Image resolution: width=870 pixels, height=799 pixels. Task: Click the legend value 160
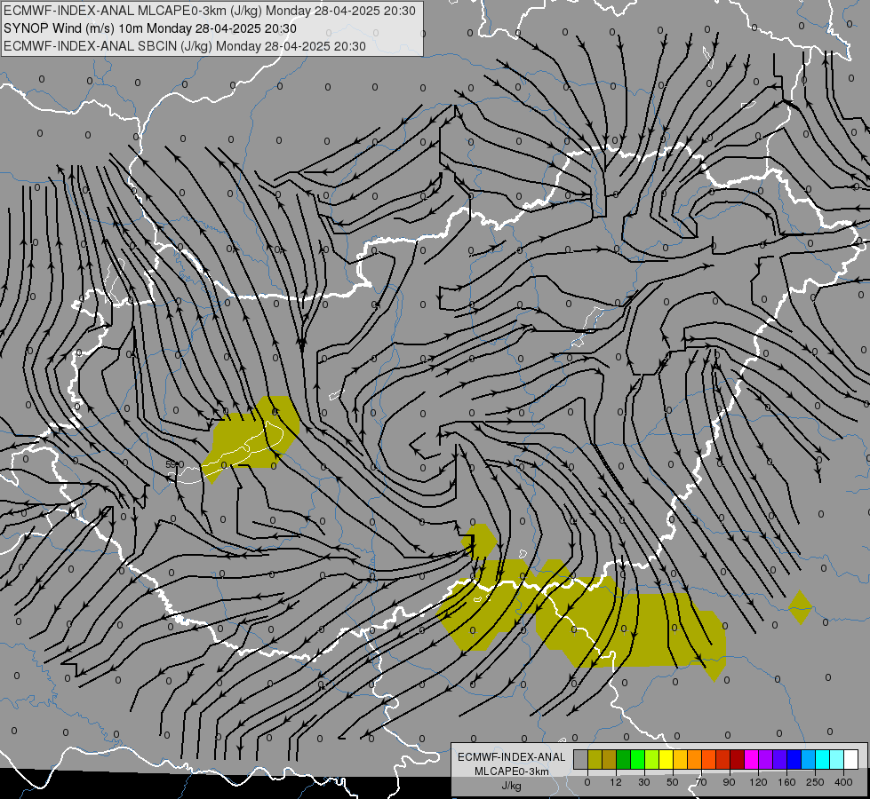[786, 782]
